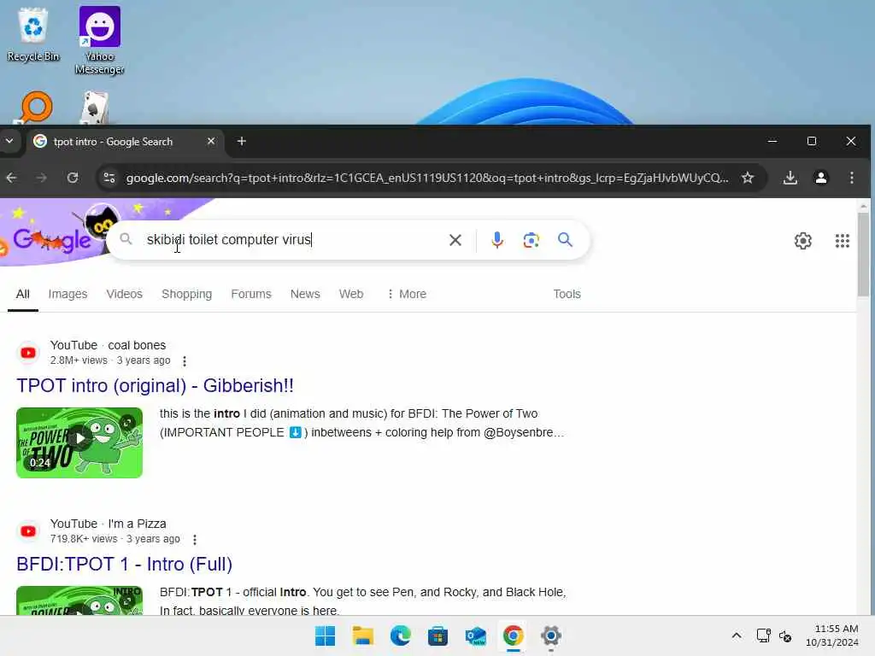875x656 pixels.
Task: Open Chrome three-dot menu
Action: click(x=852, y=178)
